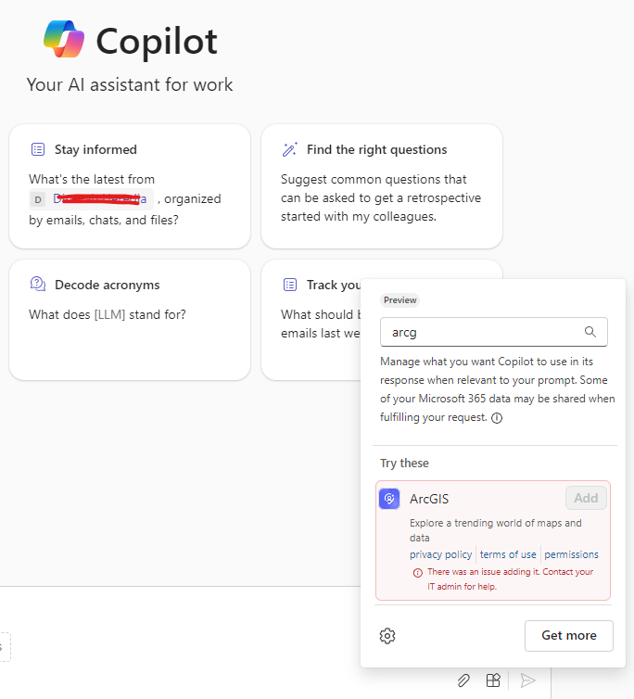Open the permissions link

pos(571,554)
